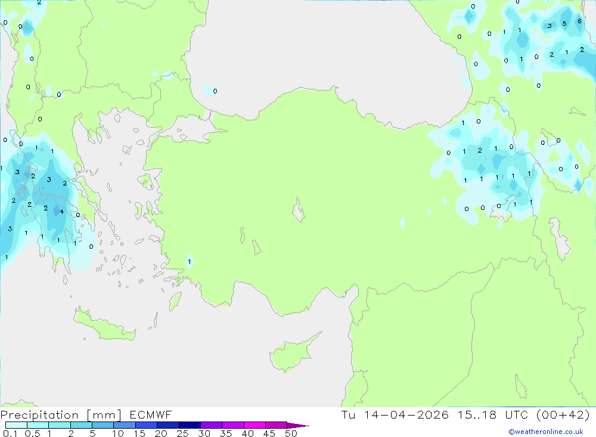This screenshot has width=596, height=437.
Task: Click the '10' legend label
Action: 118,433
